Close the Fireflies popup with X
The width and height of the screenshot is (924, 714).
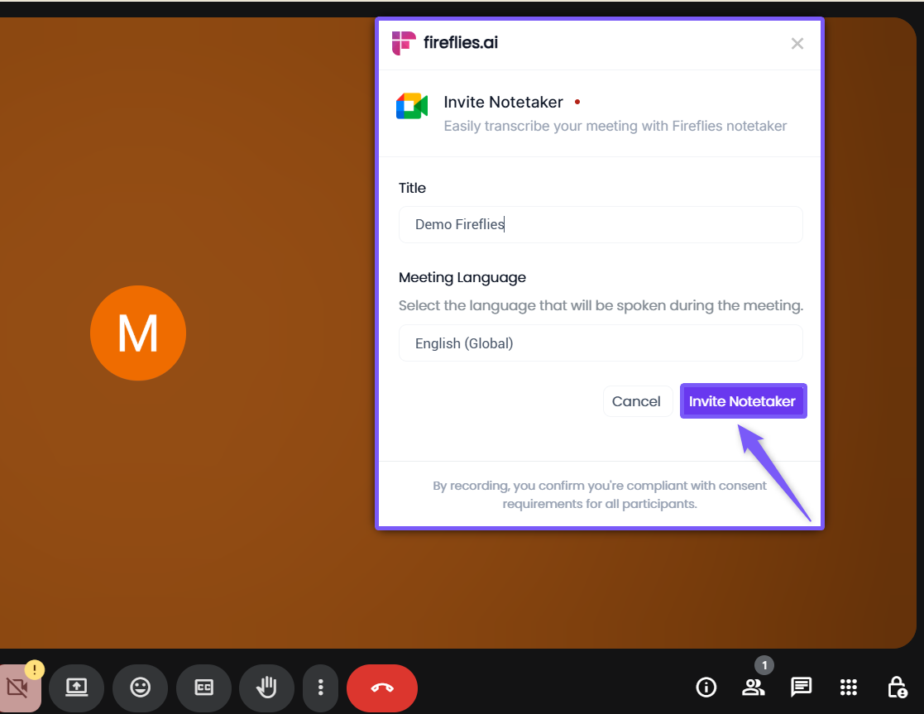pyautogui.click(x=797, y=44)
